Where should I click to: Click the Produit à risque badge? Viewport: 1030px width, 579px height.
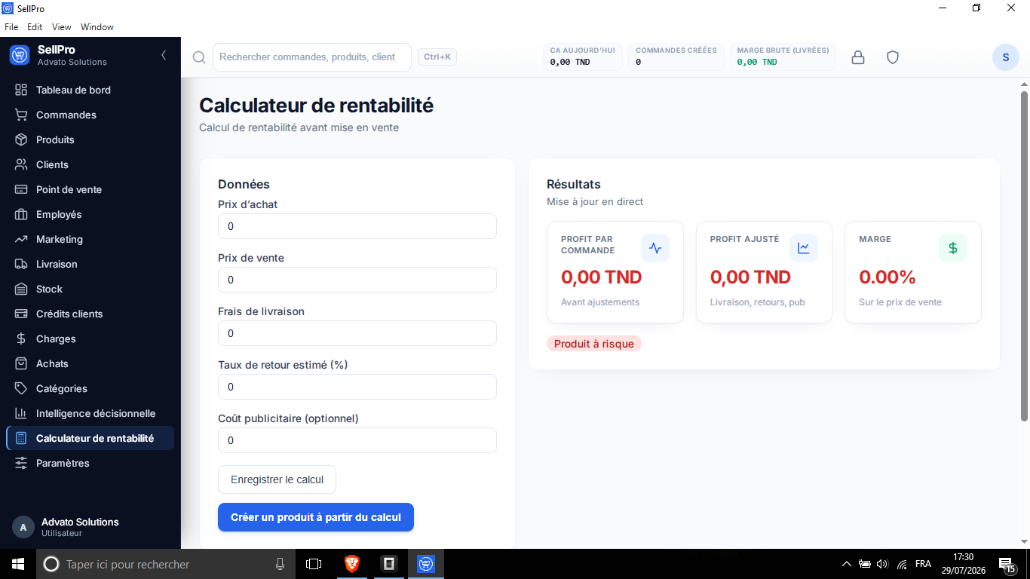(594, 344)
